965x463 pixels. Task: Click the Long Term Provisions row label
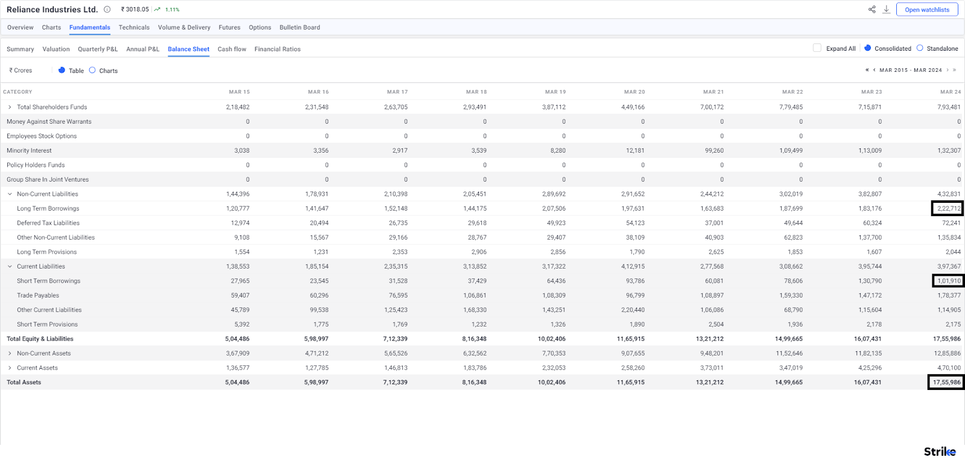(47, 252)
